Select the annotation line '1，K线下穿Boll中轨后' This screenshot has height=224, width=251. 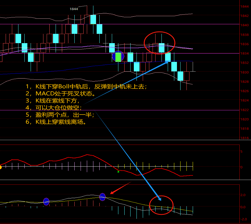86,87
